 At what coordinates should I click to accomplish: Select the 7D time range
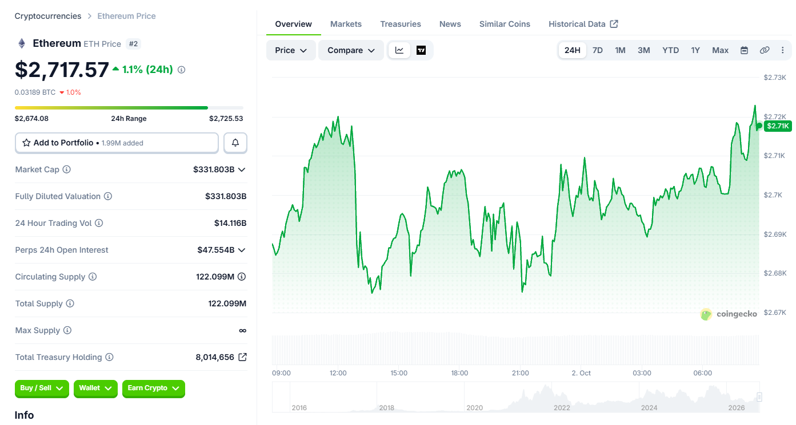pyautogui.click(x=598, y=50)
